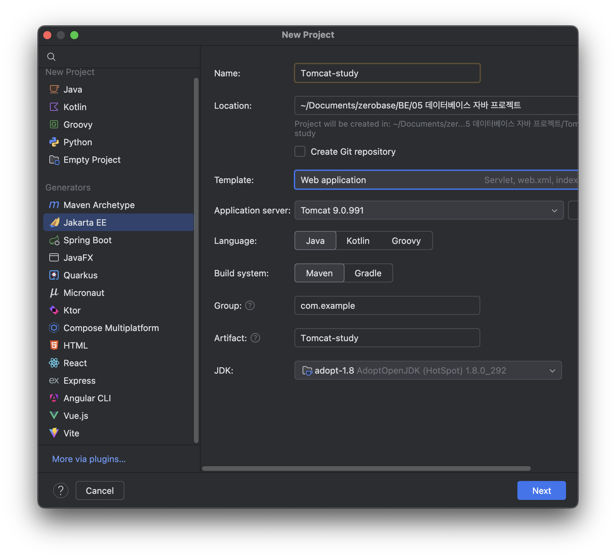Screen dimensions: 616x558
Task: Click the Kotlin logo icon
Action: coord(54,107)
